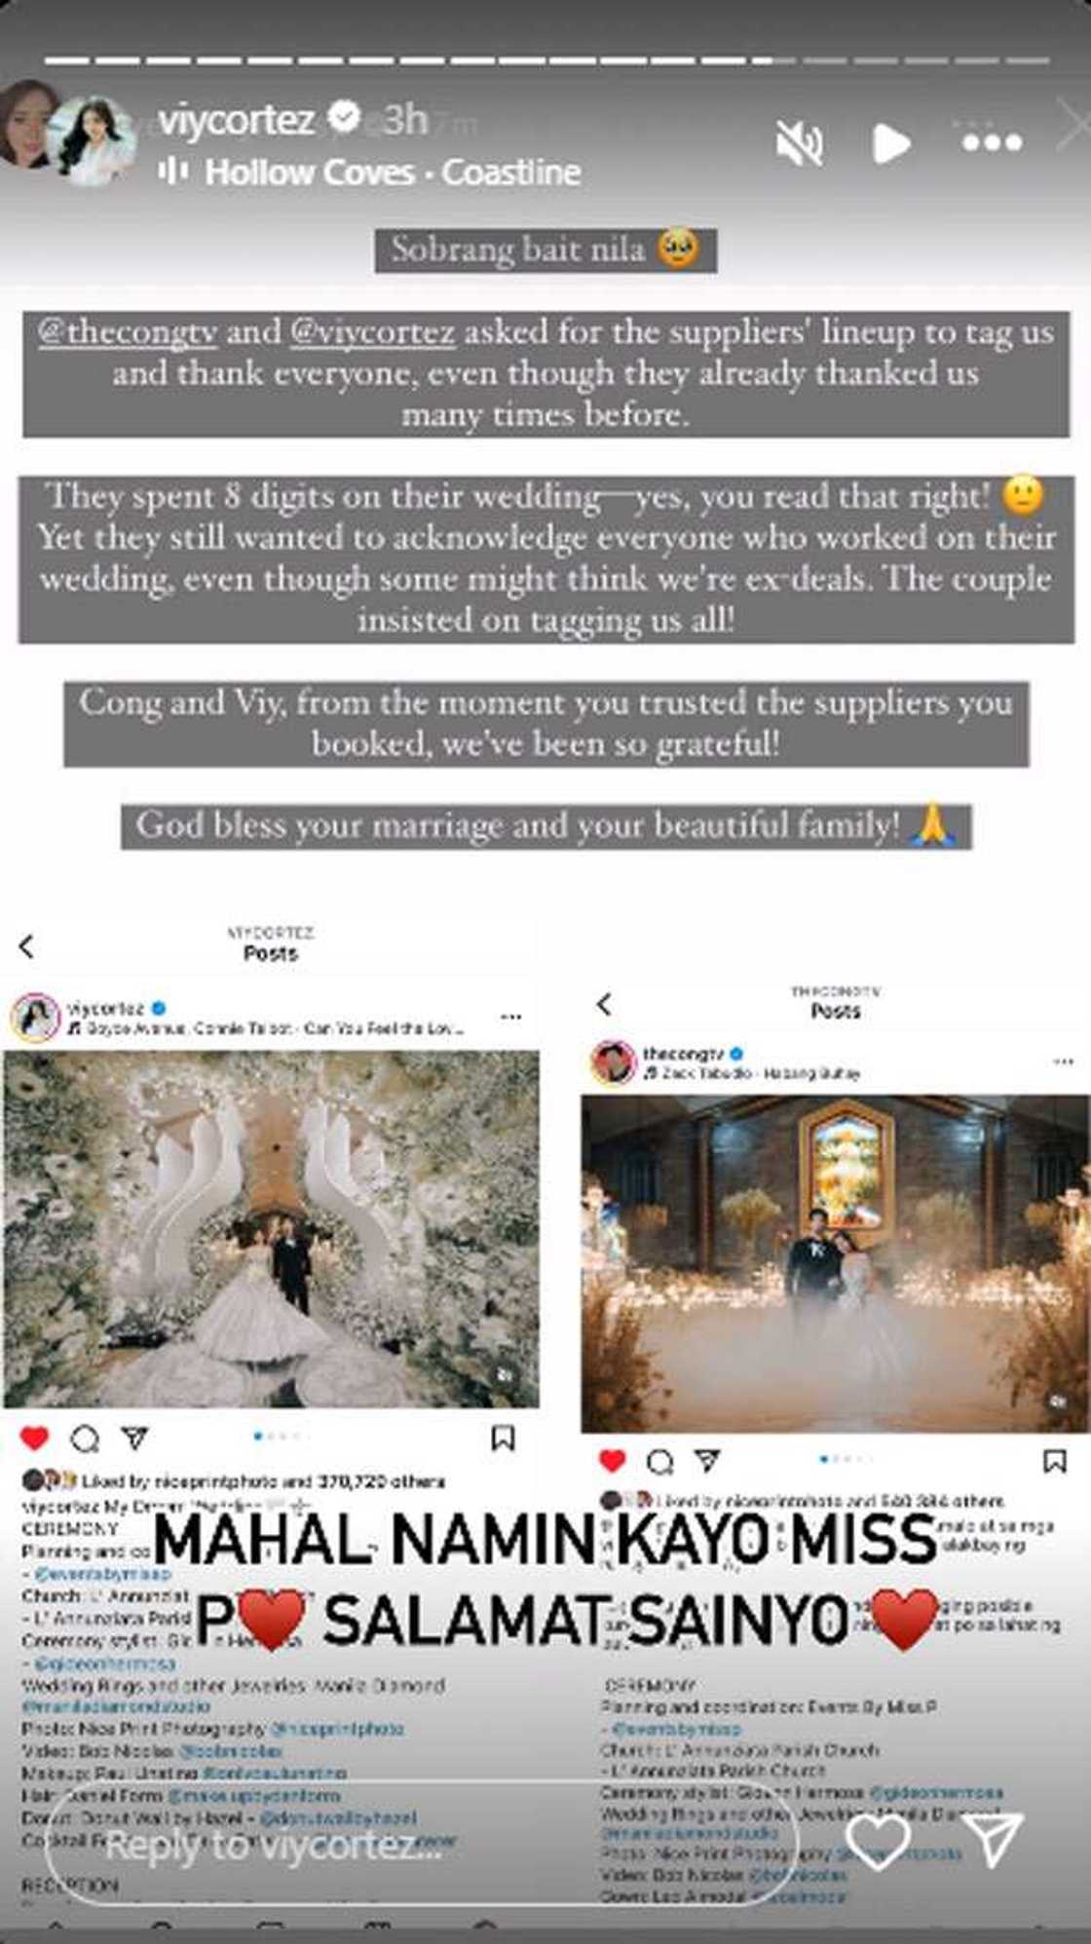Open viycortez profile picture
Image resolution: width=1091 pixels, height=1944 pixels.
coord(92,139)
